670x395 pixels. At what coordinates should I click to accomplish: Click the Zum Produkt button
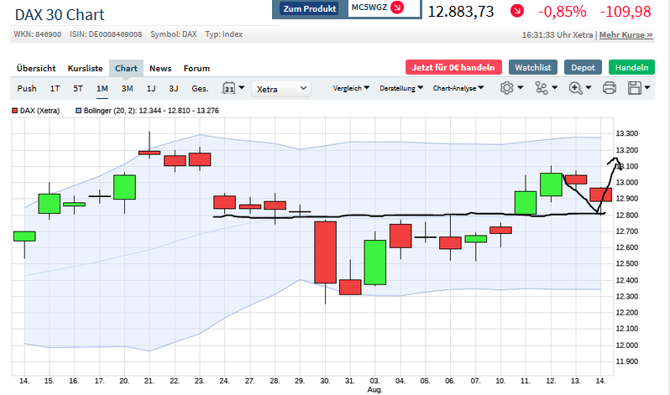[309, 8]
